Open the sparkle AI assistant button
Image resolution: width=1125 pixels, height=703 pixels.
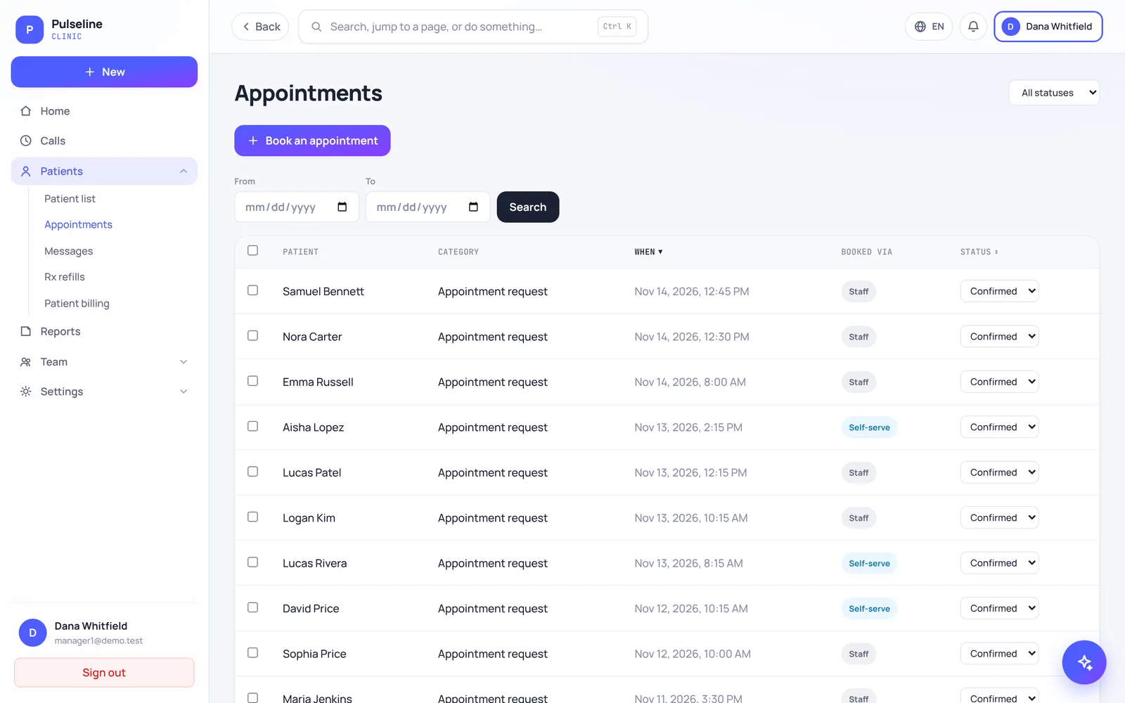(1084, 662)
